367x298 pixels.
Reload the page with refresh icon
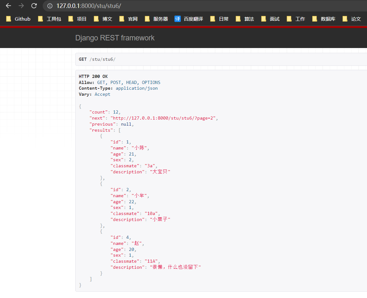(34, 6)
